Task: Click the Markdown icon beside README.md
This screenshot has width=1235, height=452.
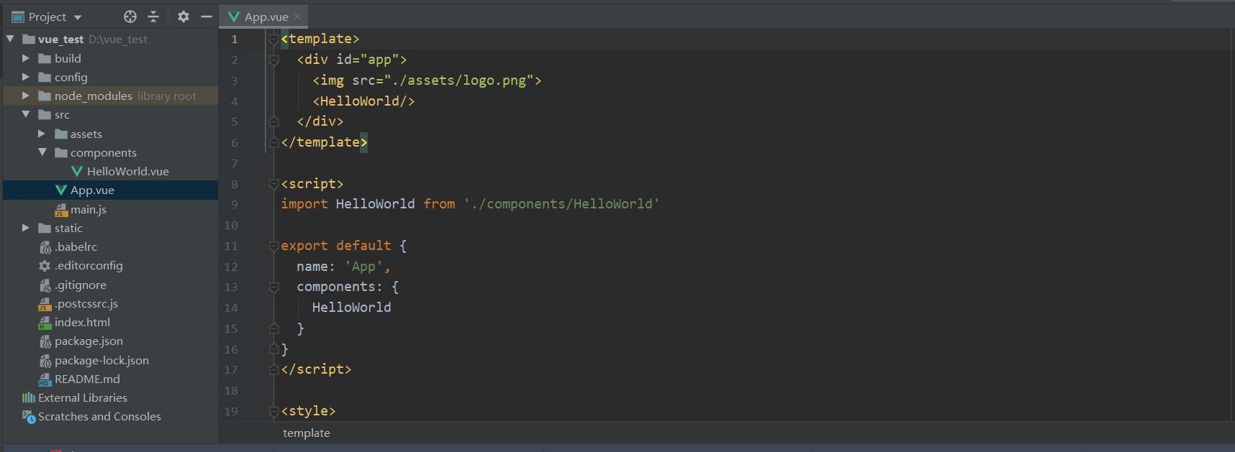Action: (45, 379)
